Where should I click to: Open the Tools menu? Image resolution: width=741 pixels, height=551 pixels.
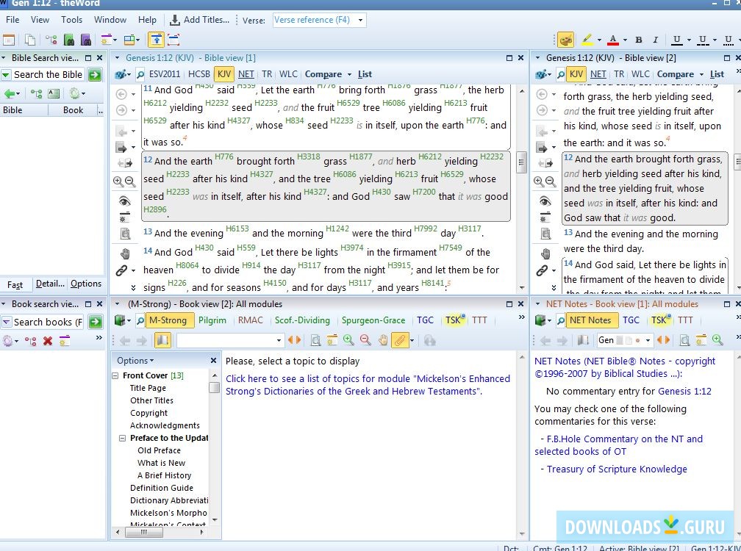71,20
